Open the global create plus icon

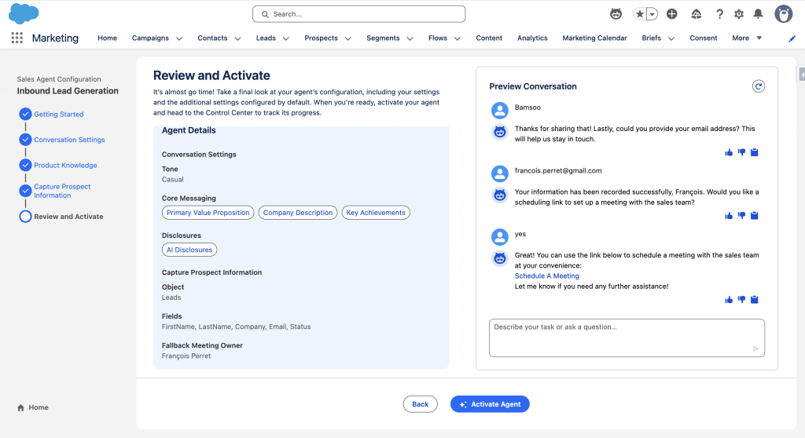pyautogui.click(x=671, y=14)
